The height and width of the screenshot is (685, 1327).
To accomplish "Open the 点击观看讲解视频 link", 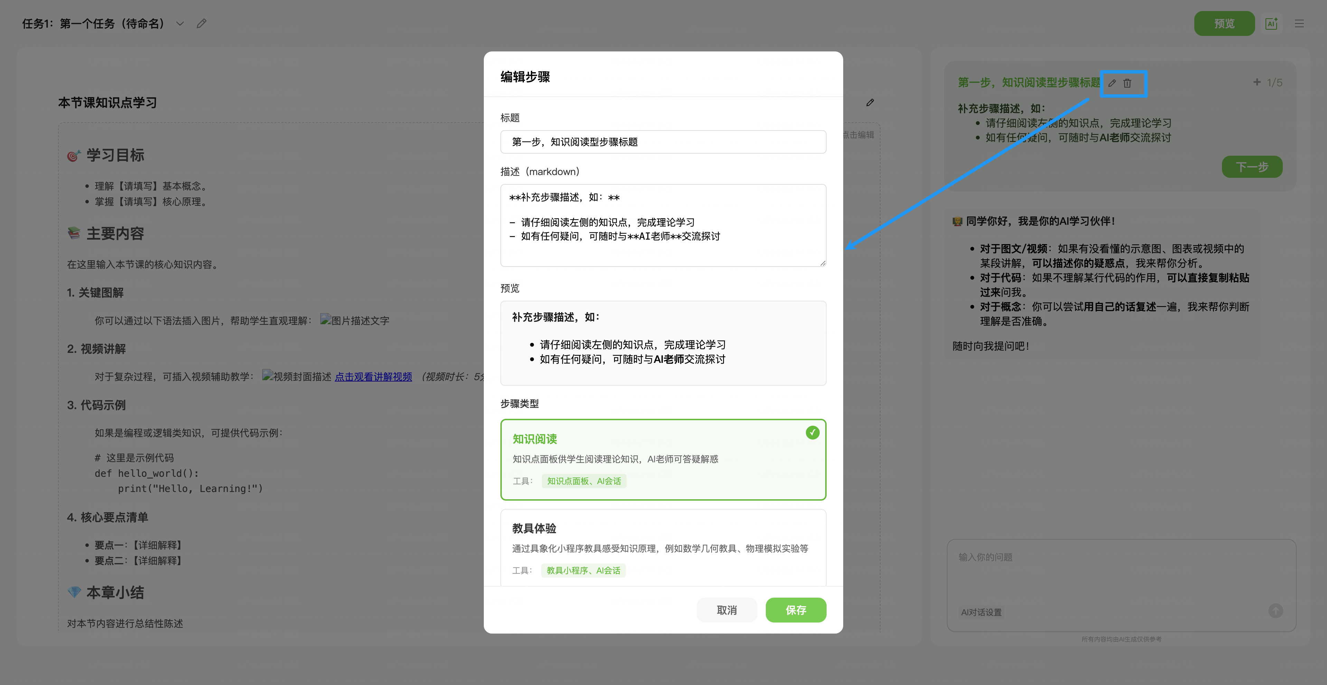I will 373,377.
